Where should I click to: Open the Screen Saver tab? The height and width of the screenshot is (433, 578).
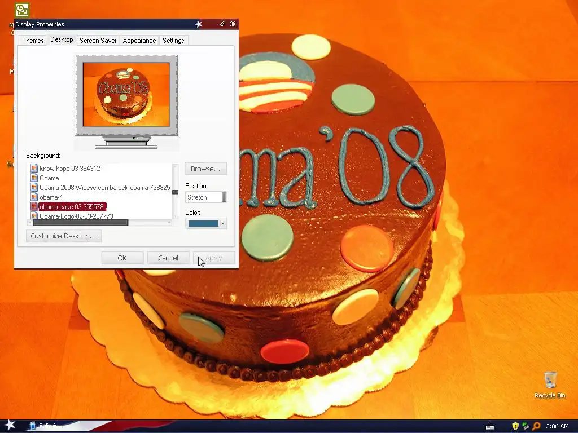(98, 41)
